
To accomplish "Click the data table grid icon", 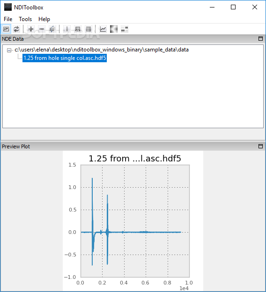I will point(89,29).
